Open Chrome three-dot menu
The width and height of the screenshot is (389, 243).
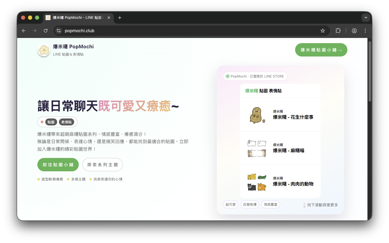[365, 31]
